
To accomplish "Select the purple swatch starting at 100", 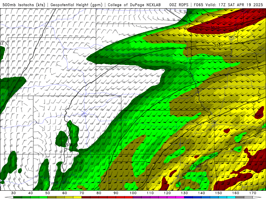I will point(137,197).
